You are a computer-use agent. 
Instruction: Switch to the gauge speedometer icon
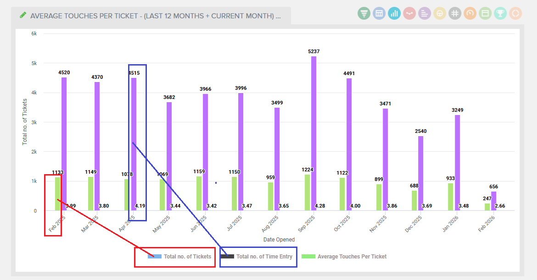(x=470, y=13)
